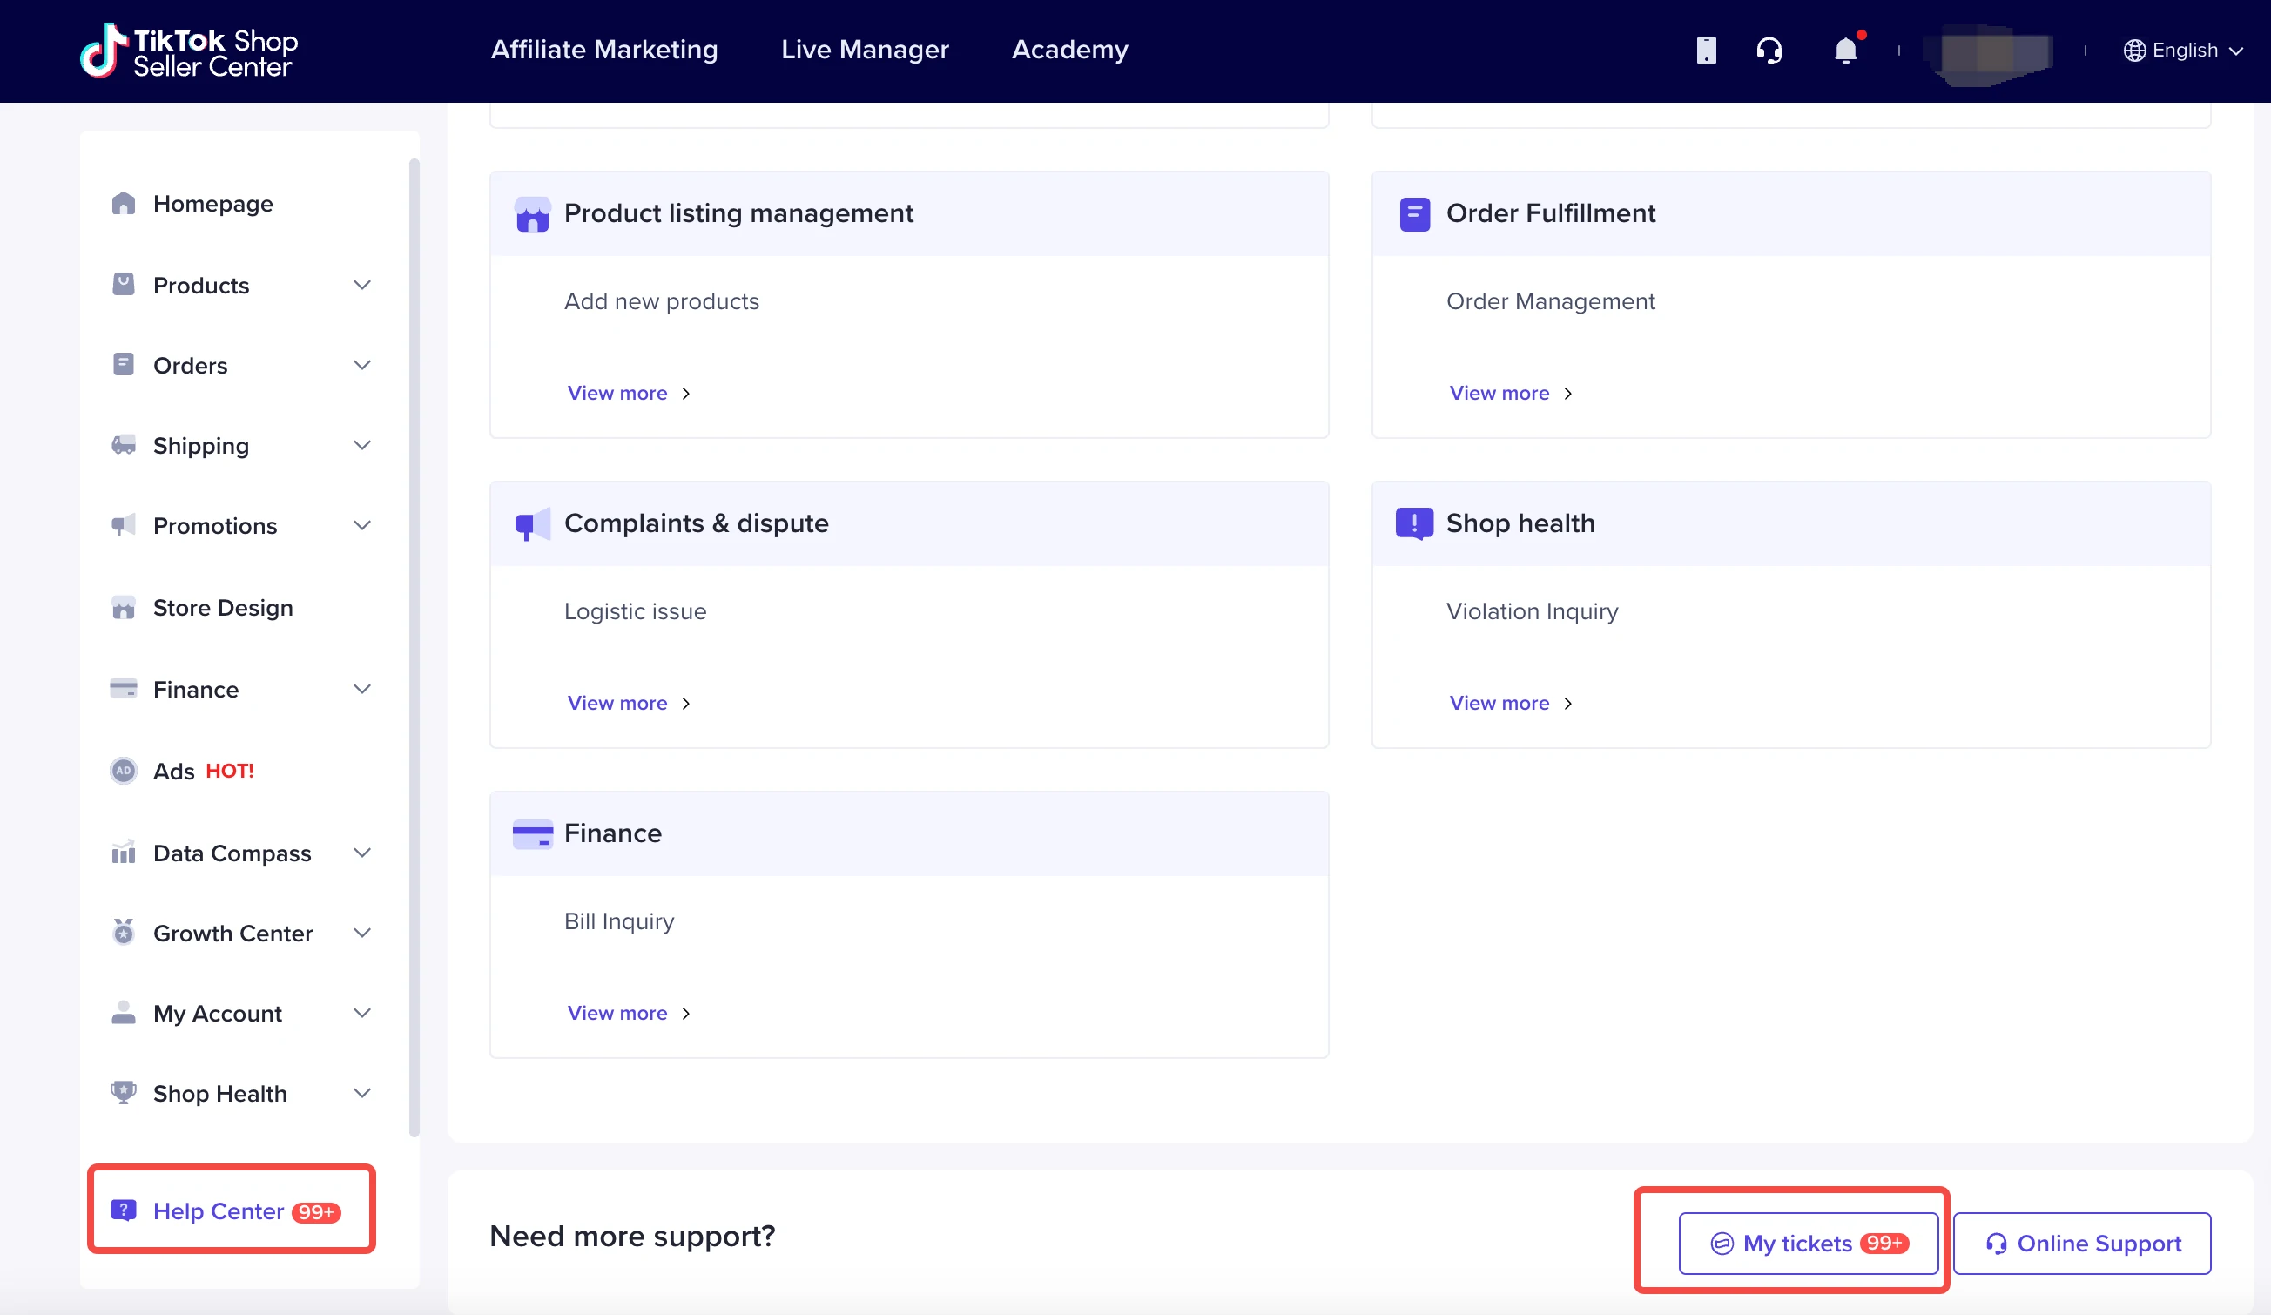The width and height of the screenshot is (2271, 1315).
Task: Click the sidebar vertical scrollbar
Action: pos(414,647)
